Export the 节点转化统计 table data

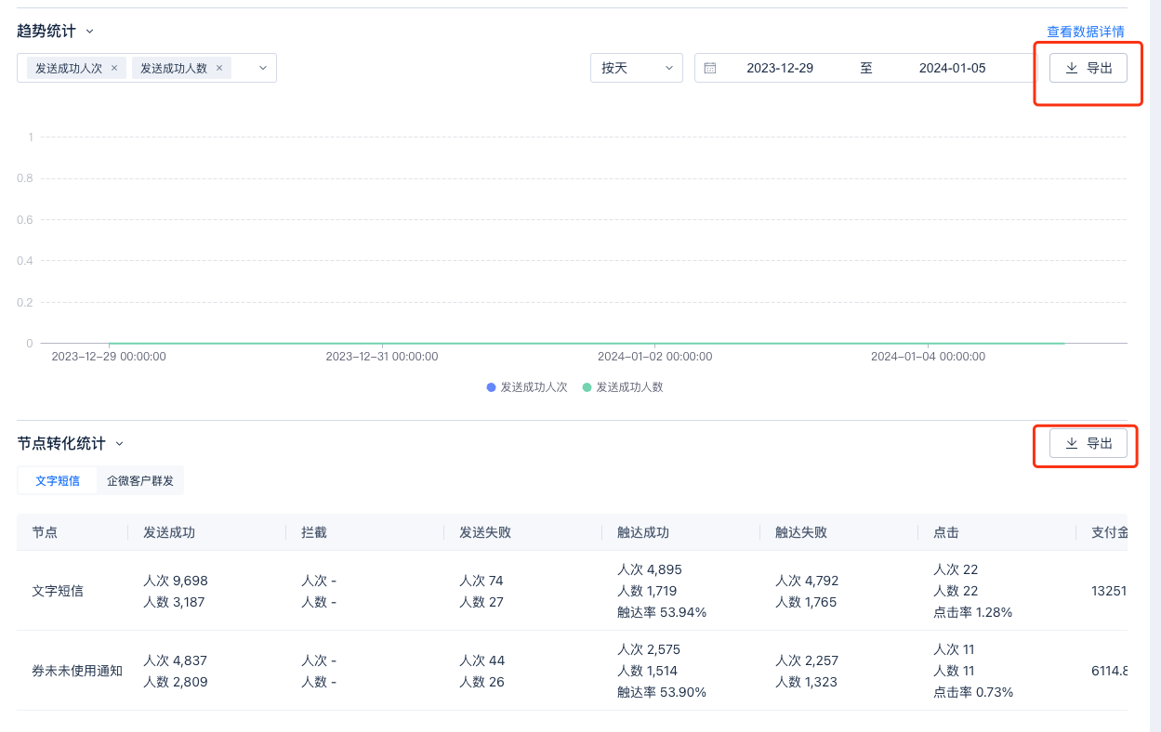tap(1088, 443)
